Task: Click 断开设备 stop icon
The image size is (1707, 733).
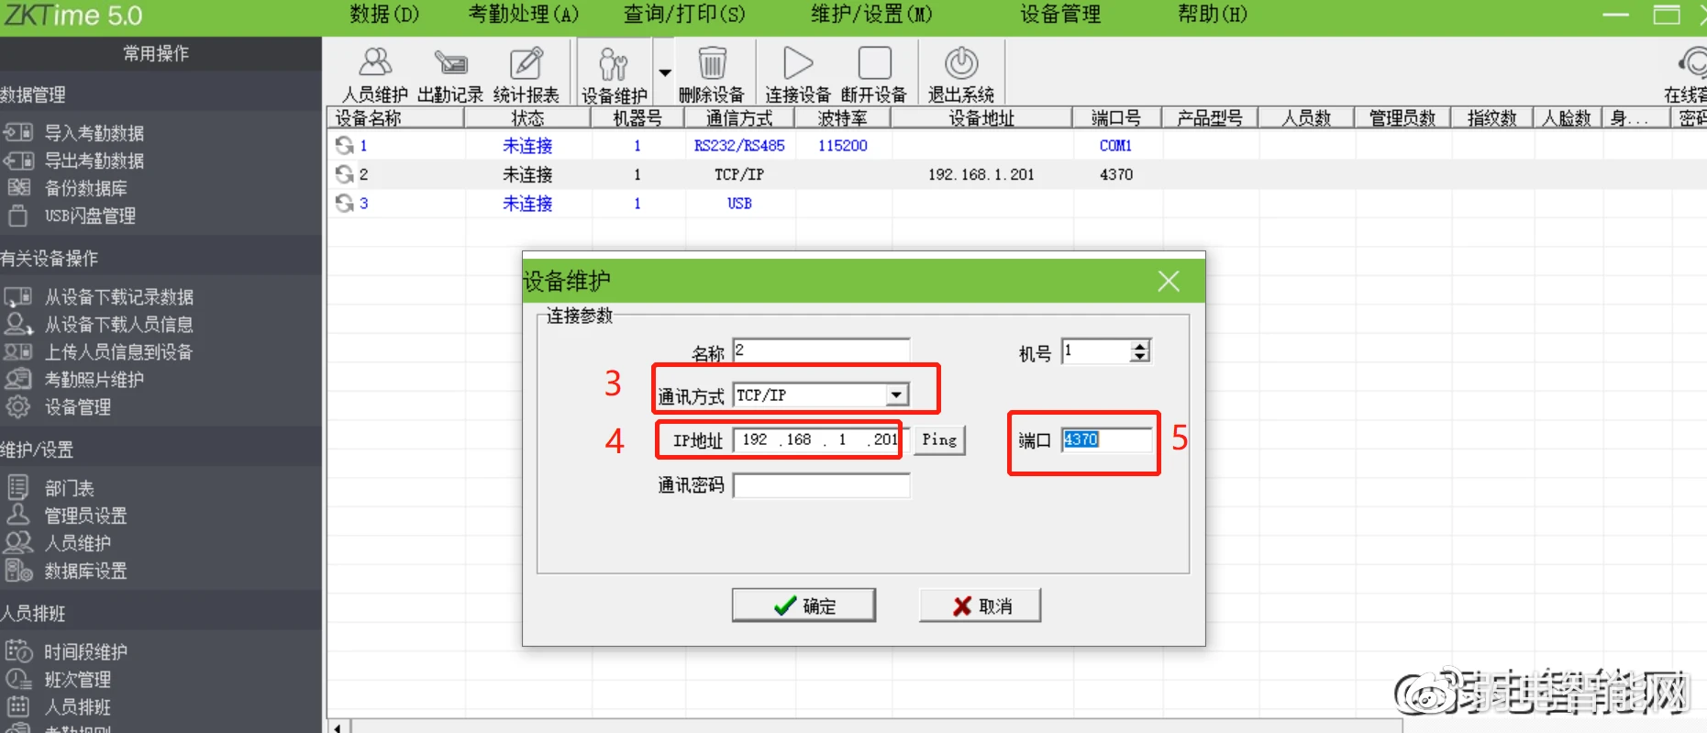Action: tap(874, 74)
